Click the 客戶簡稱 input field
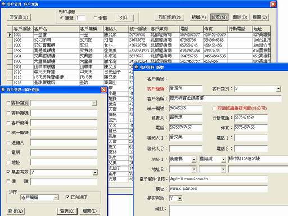The image size is (288, 216). [x=186, y=88]
